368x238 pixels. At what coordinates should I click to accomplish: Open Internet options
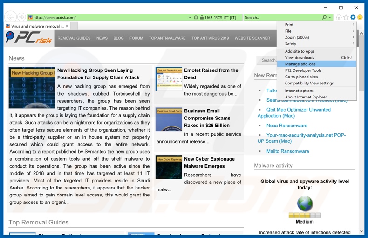[317, 91]
